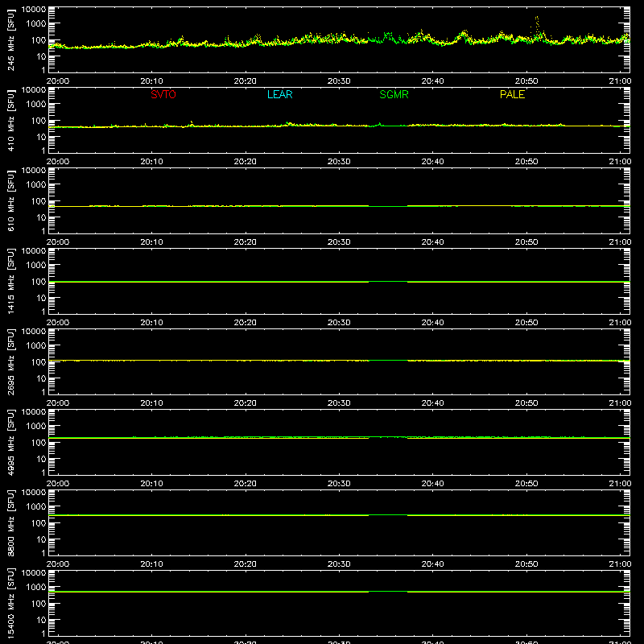Click 21:00 tick label under 245 MHz plot

coord(620,81)
